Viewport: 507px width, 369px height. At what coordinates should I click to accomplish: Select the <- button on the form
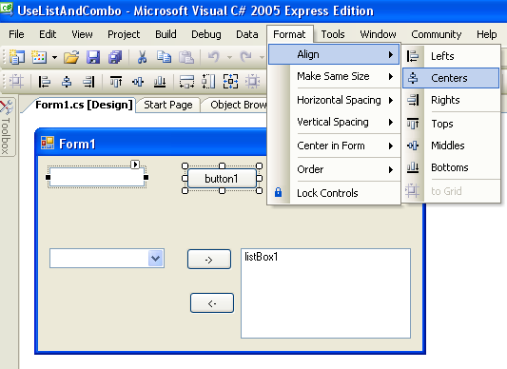[x=212, y=303]
